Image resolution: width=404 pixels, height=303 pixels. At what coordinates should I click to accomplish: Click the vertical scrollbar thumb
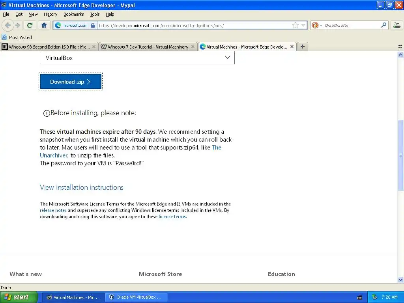[x=400, y=155]
